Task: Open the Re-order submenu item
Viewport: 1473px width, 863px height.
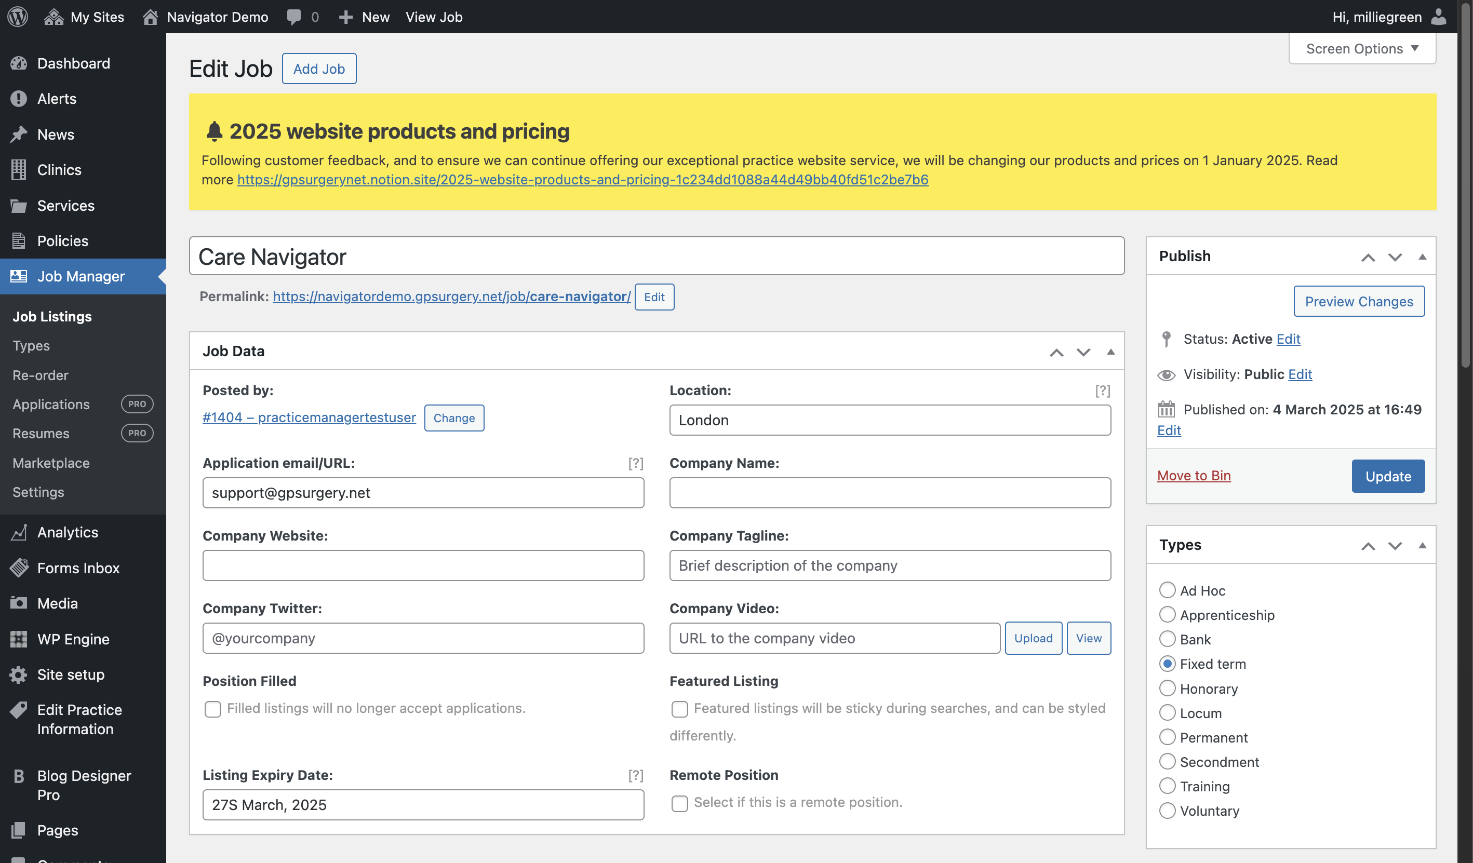Action: (x=41, y=375)
